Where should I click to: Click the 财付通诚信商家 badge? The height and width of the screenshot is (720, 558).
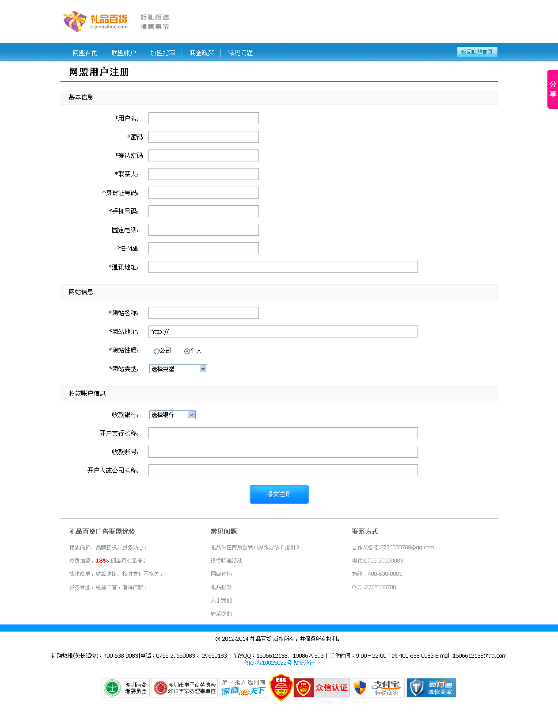431,688
